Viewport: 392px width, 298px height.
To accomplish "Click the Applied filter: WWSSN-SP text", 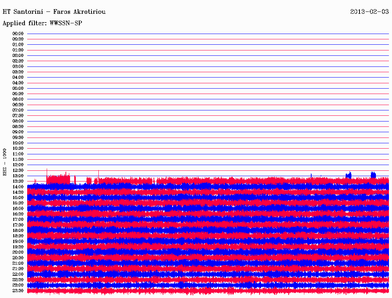I will click(42, 23).
